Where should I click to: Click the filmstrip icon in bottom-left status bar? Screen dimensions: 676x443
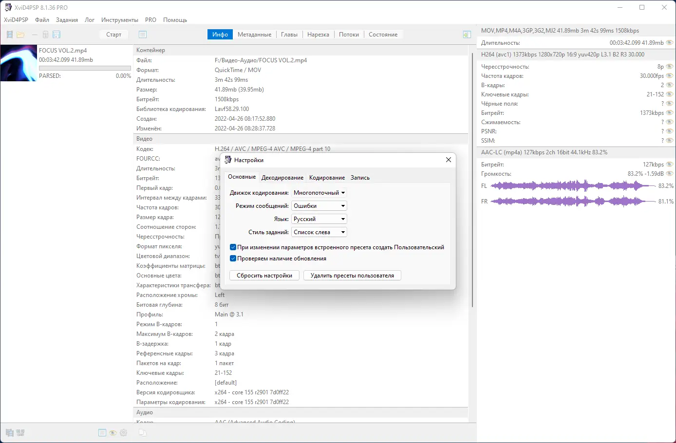click(10, 432)
